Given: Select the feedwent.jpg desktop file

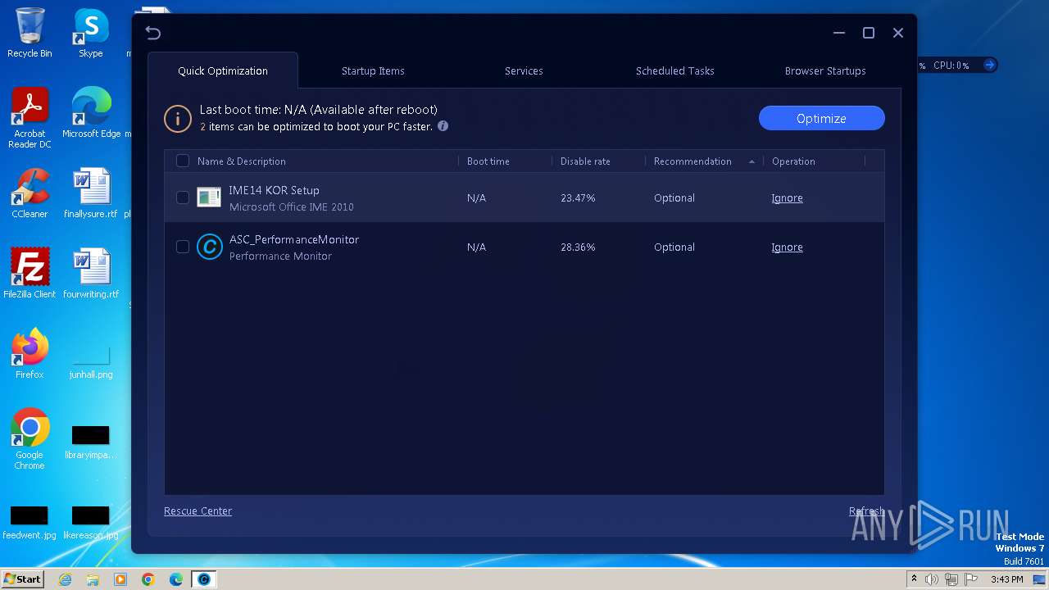Looking at the screenshot, I should coord(30,524).
